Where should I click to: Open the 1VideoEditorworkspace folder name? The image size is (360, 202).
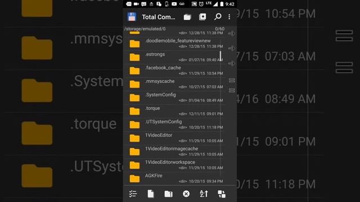pos(170,162)
